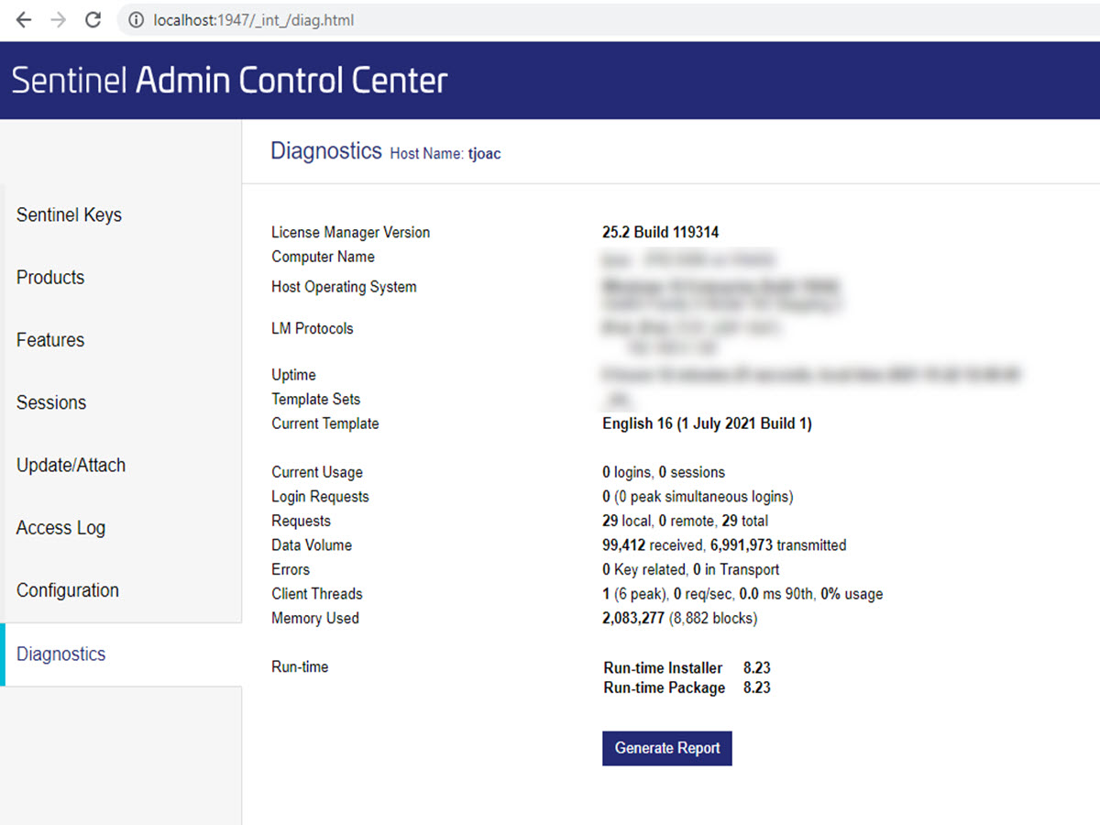Go to the Configuration page
The height and width of the screenshot is (825, 1100).
[x=67, y=590]
